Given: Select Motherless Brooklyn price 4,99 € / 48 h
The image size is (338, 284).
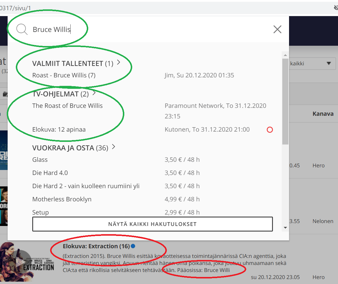Looking at the screenshot, I should [x=182, y=199].
